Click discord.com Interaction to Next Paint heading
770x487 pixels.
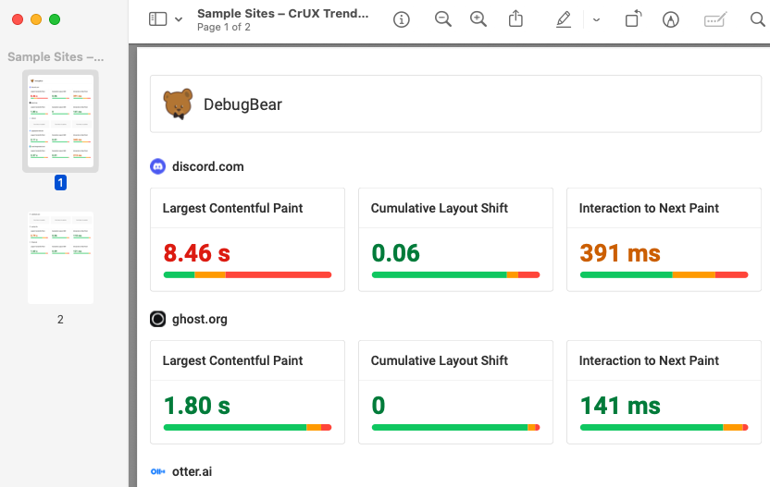(x=649, y=209)
